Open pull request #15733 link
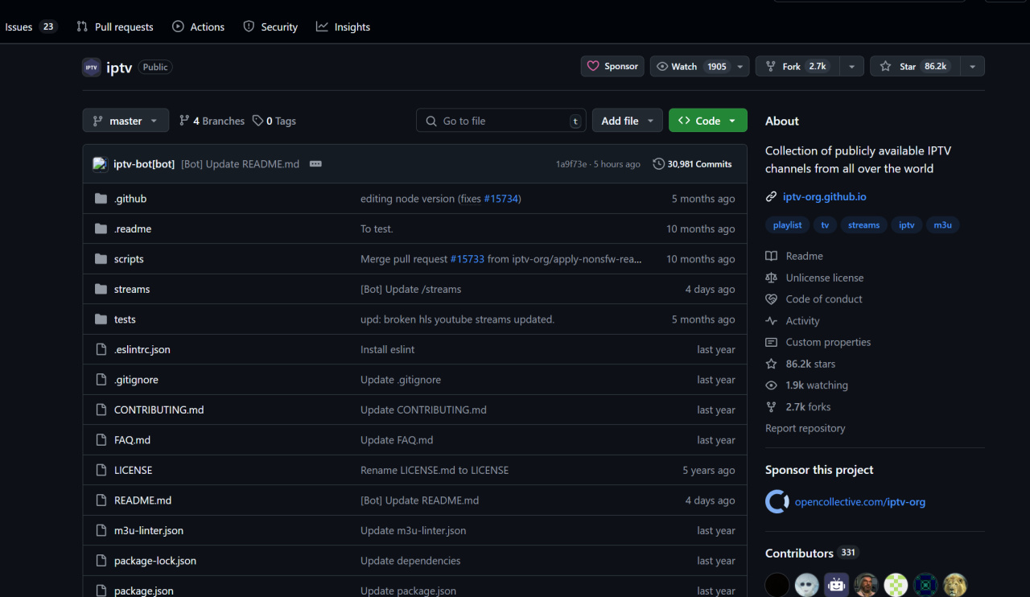Screen dimensions: 1030x597 pos(468,259)
